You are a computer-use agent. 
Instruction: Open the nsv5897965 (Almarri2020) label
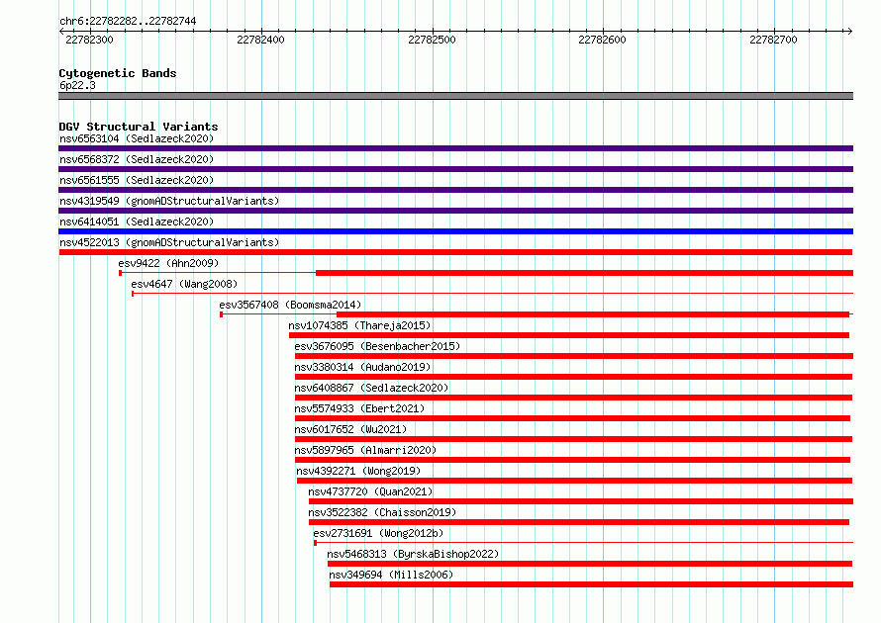tap(365, 450)
